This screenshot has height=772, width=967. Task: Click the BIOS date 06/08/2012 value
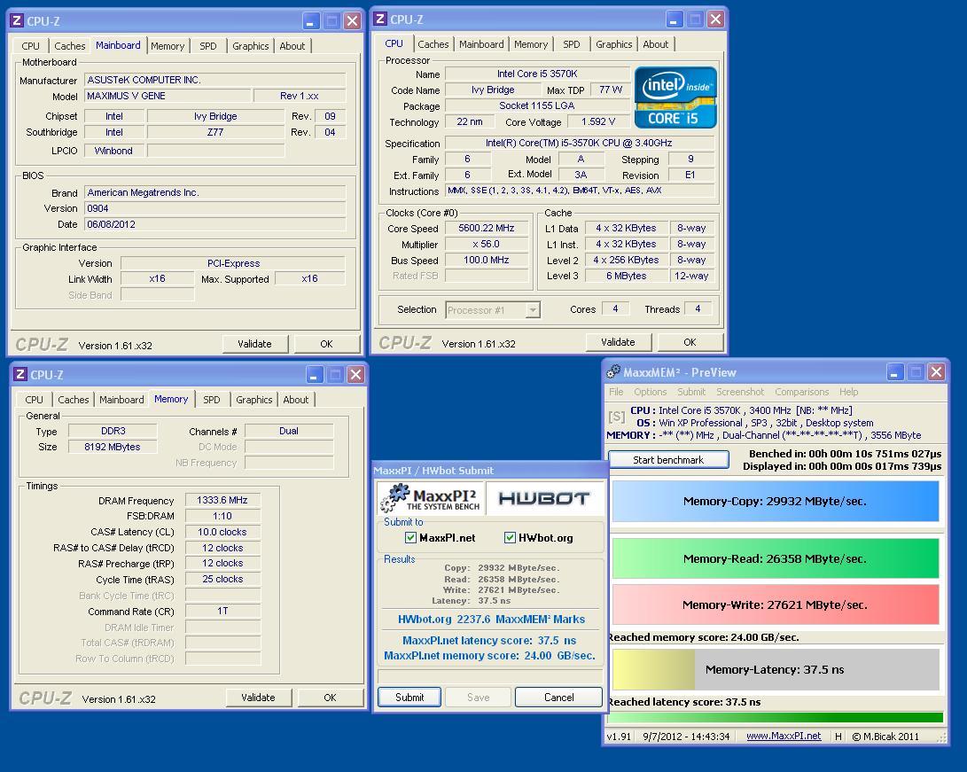pyautogui.click(x=214, y=224)
